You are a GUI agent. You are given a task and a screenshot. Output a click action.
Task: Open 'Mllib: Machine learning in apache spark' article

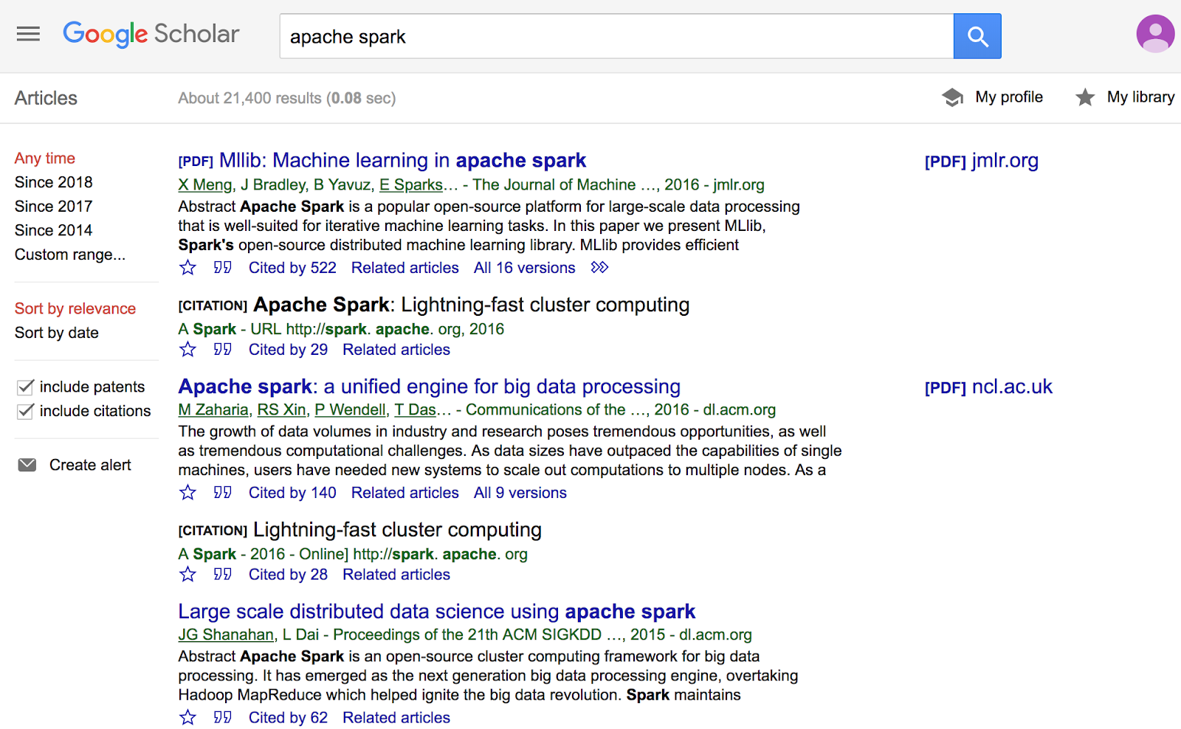point(402,160)
